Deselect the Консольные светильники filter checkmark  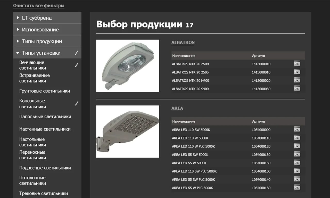(x=76, y=103)
